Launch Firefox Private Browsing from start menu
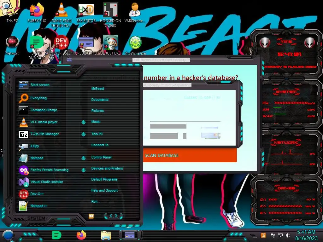The width and height of the screenshot is (323, 242). pyautogui.click(x=50, y=170)
